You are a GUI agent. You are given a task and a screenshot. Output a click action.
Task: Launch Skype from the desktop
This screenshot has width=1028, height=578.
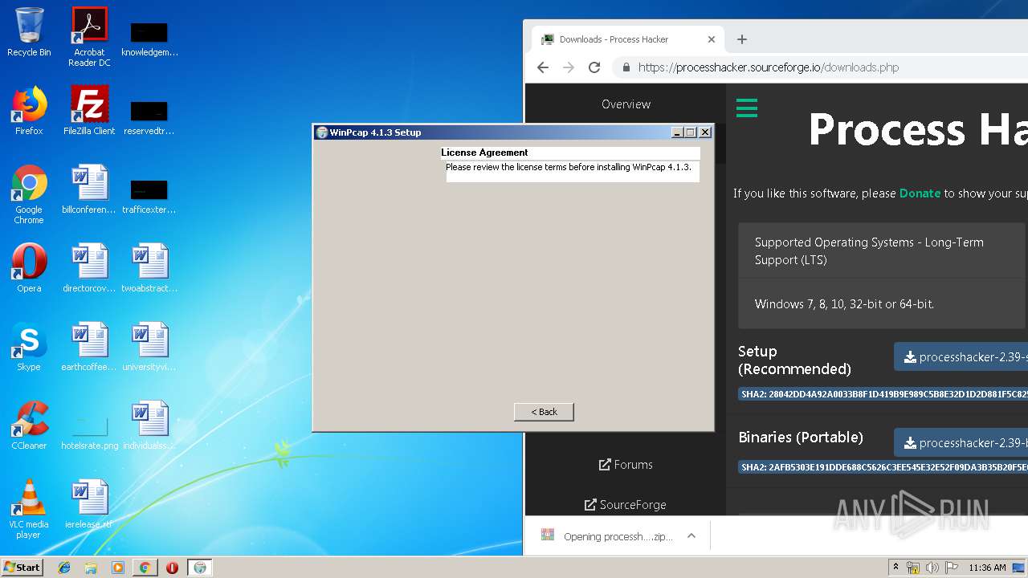pyautogui.click(x=29, y=347)
